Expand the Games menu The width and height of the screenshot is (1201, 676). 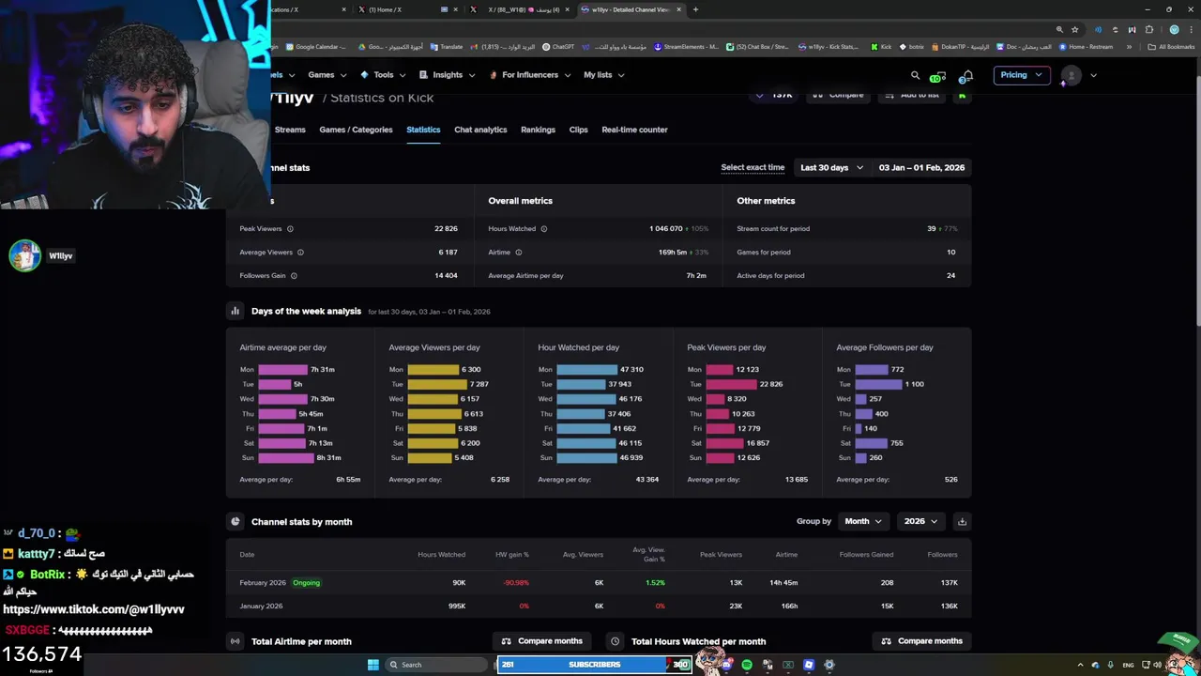click(x=327, y=75)
